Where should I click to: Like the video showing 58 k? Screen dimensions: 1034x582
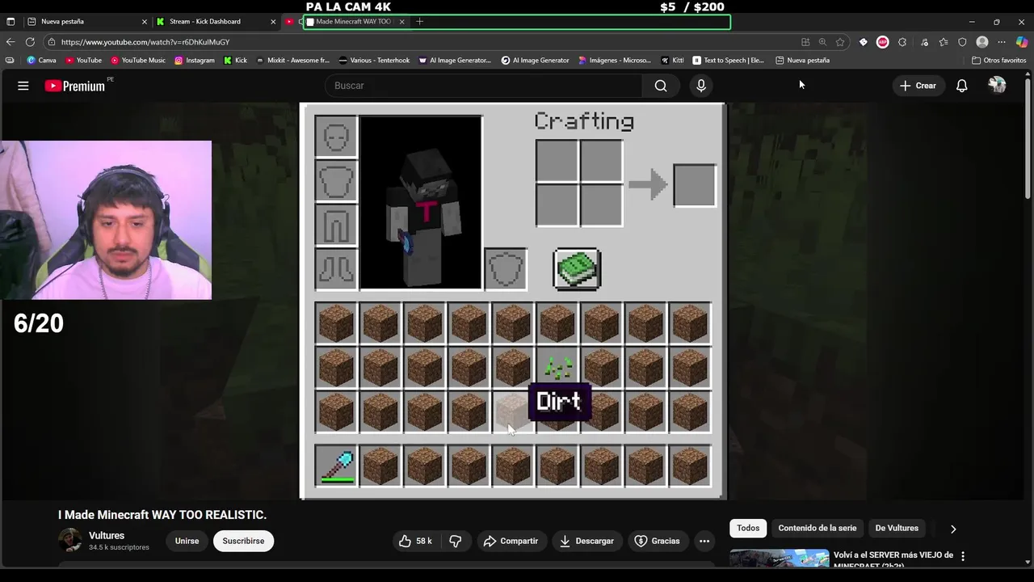click(415, 541)
